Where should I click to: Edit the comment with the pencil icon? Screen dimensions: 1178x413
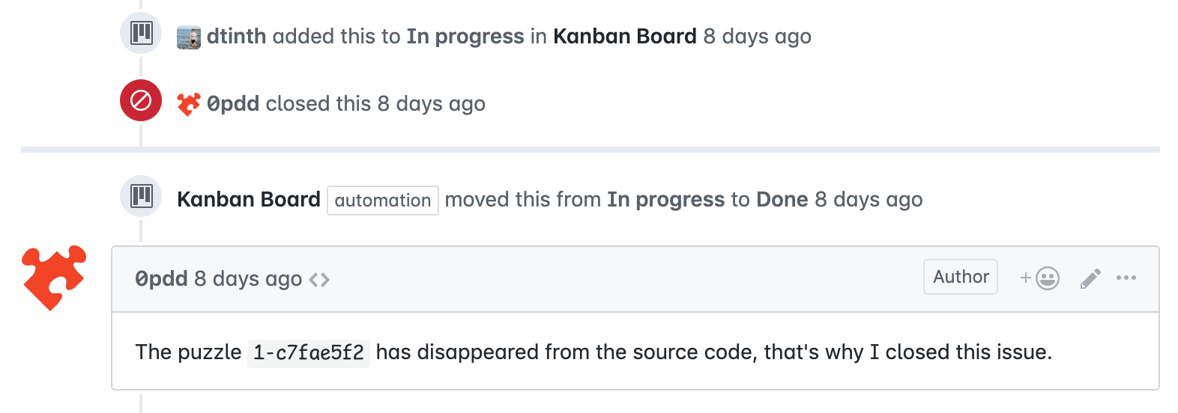click(x=1090, y=278)
